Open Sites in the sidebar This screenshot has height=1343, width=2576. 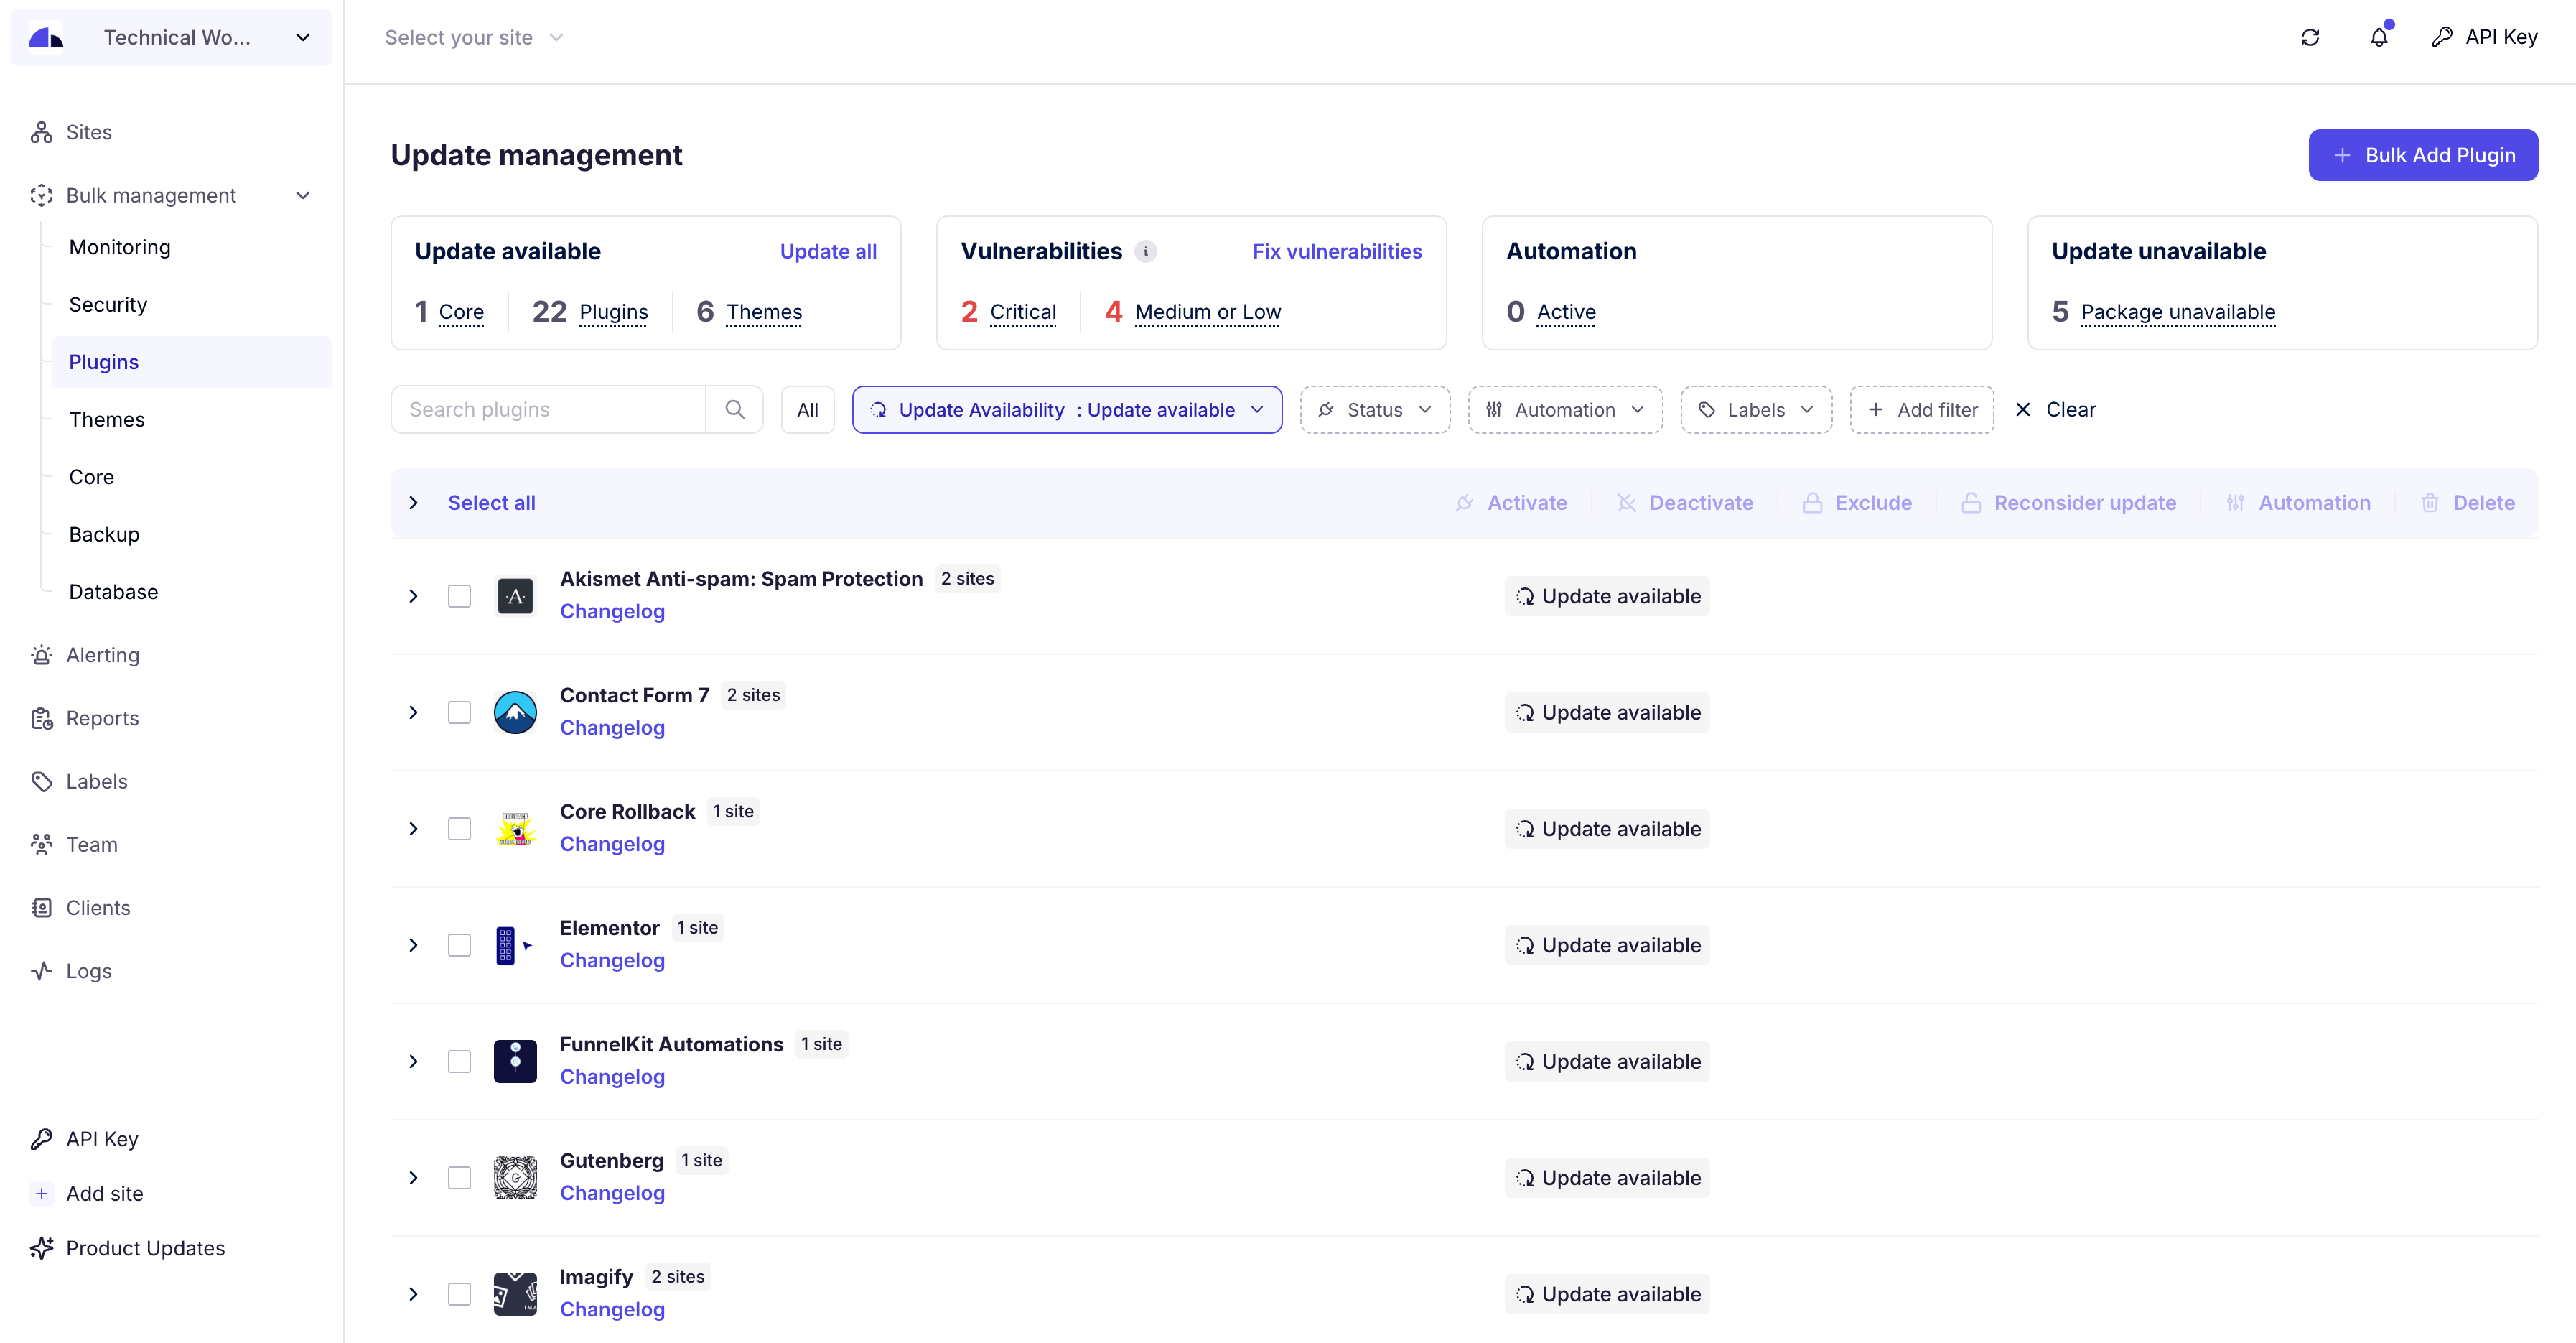(88, 132)
